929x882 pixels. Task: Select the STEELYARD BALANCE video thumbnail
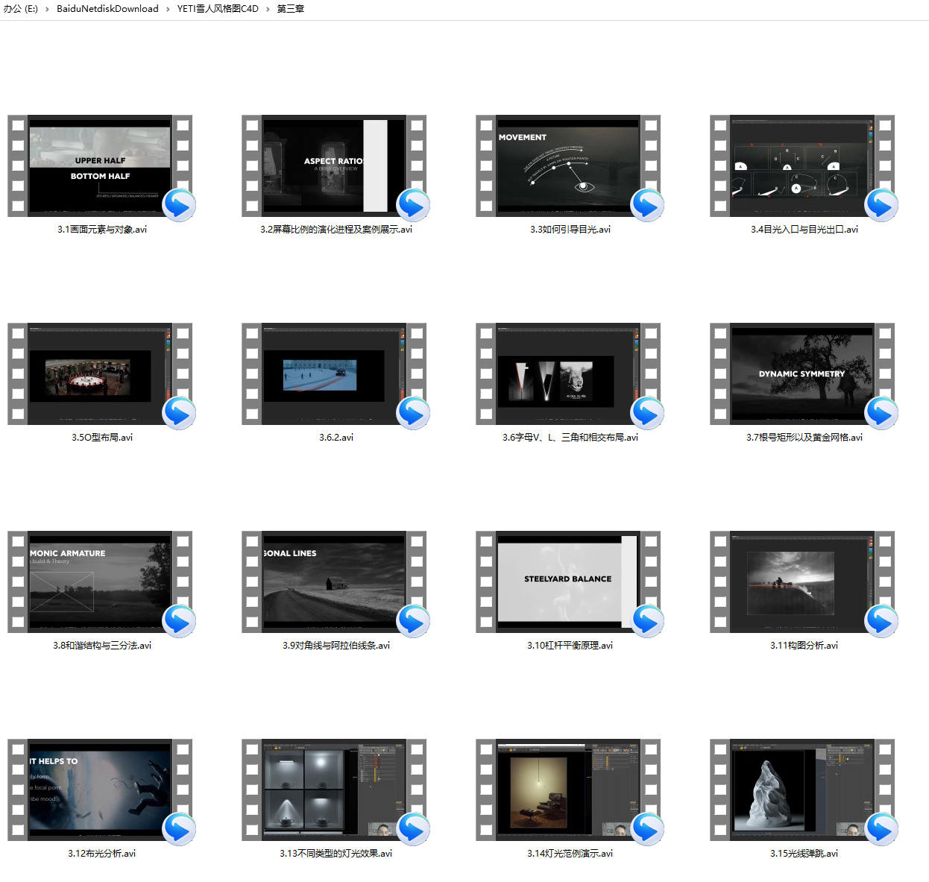pos(568,582)
